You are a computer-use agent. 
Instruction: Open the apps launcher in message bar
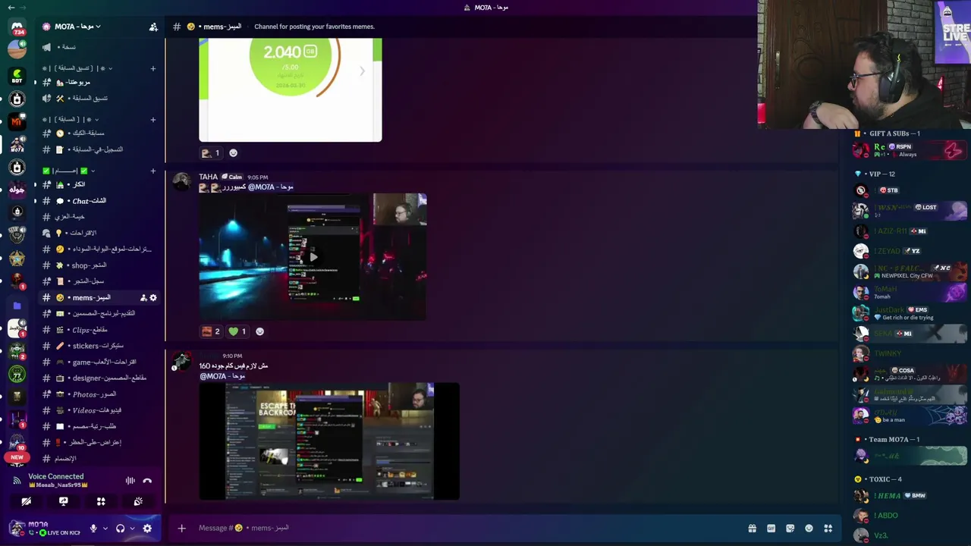coord(828,529)
